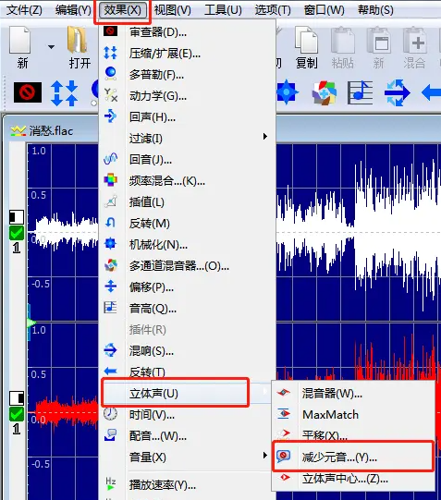Choose 机械化(N)... menu entry
Image resolution: width=441 pixels, height=500 pixels.
(187, 245)
